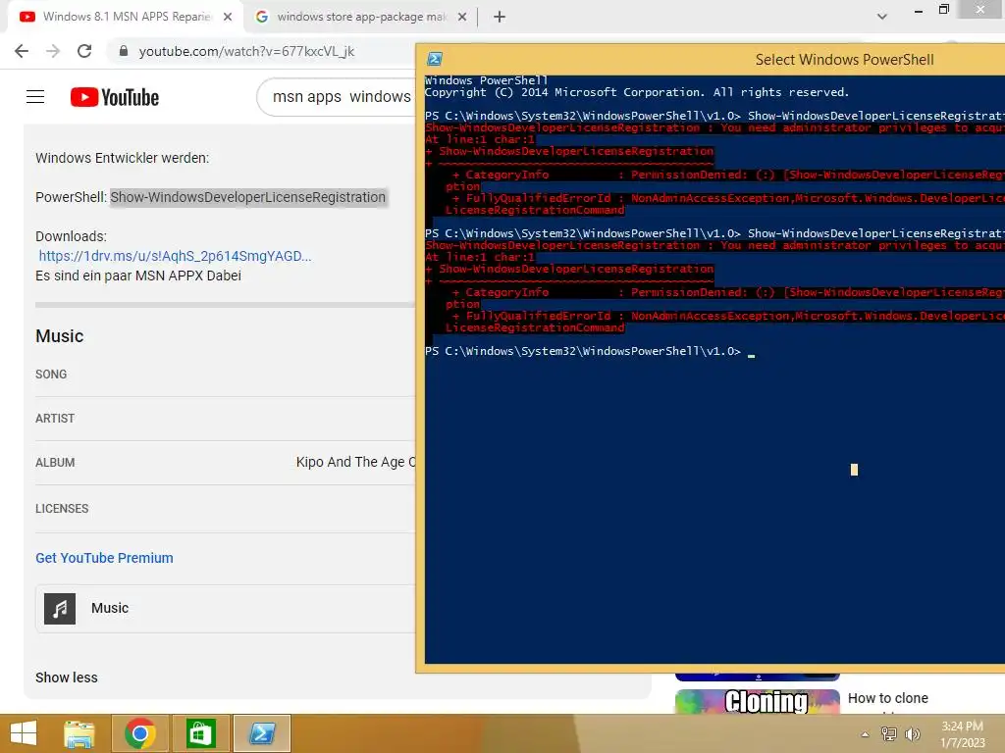The width and height of the screenshot is (1005, 753).
Task: Open Chrome tab search dropdown
Action: click(882, 17)
